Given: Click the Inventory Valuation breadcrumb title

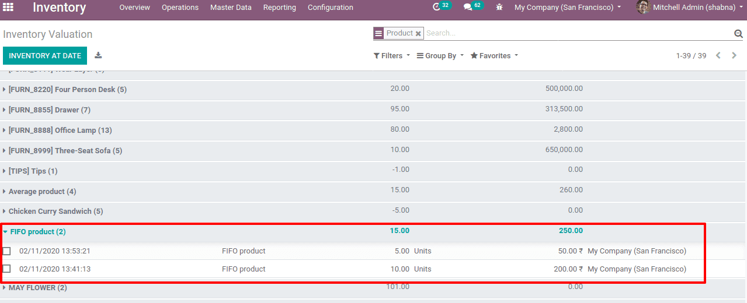Looking at the screenshot, I should point(48,34).
